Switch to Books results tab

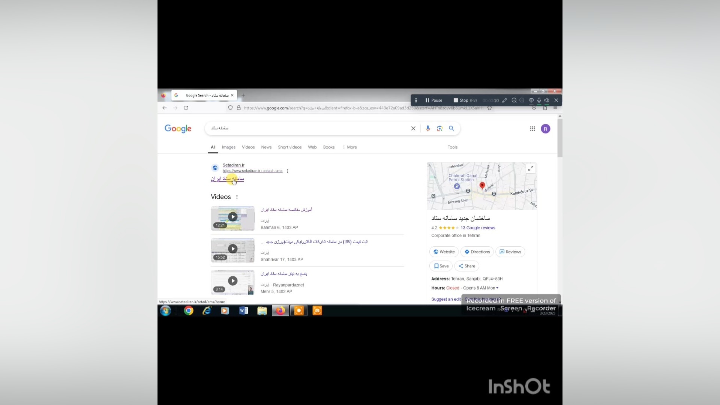329,147
